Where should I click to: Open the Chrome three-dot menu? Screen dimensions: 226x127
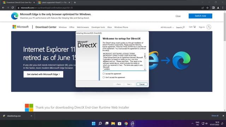[223, 8]
